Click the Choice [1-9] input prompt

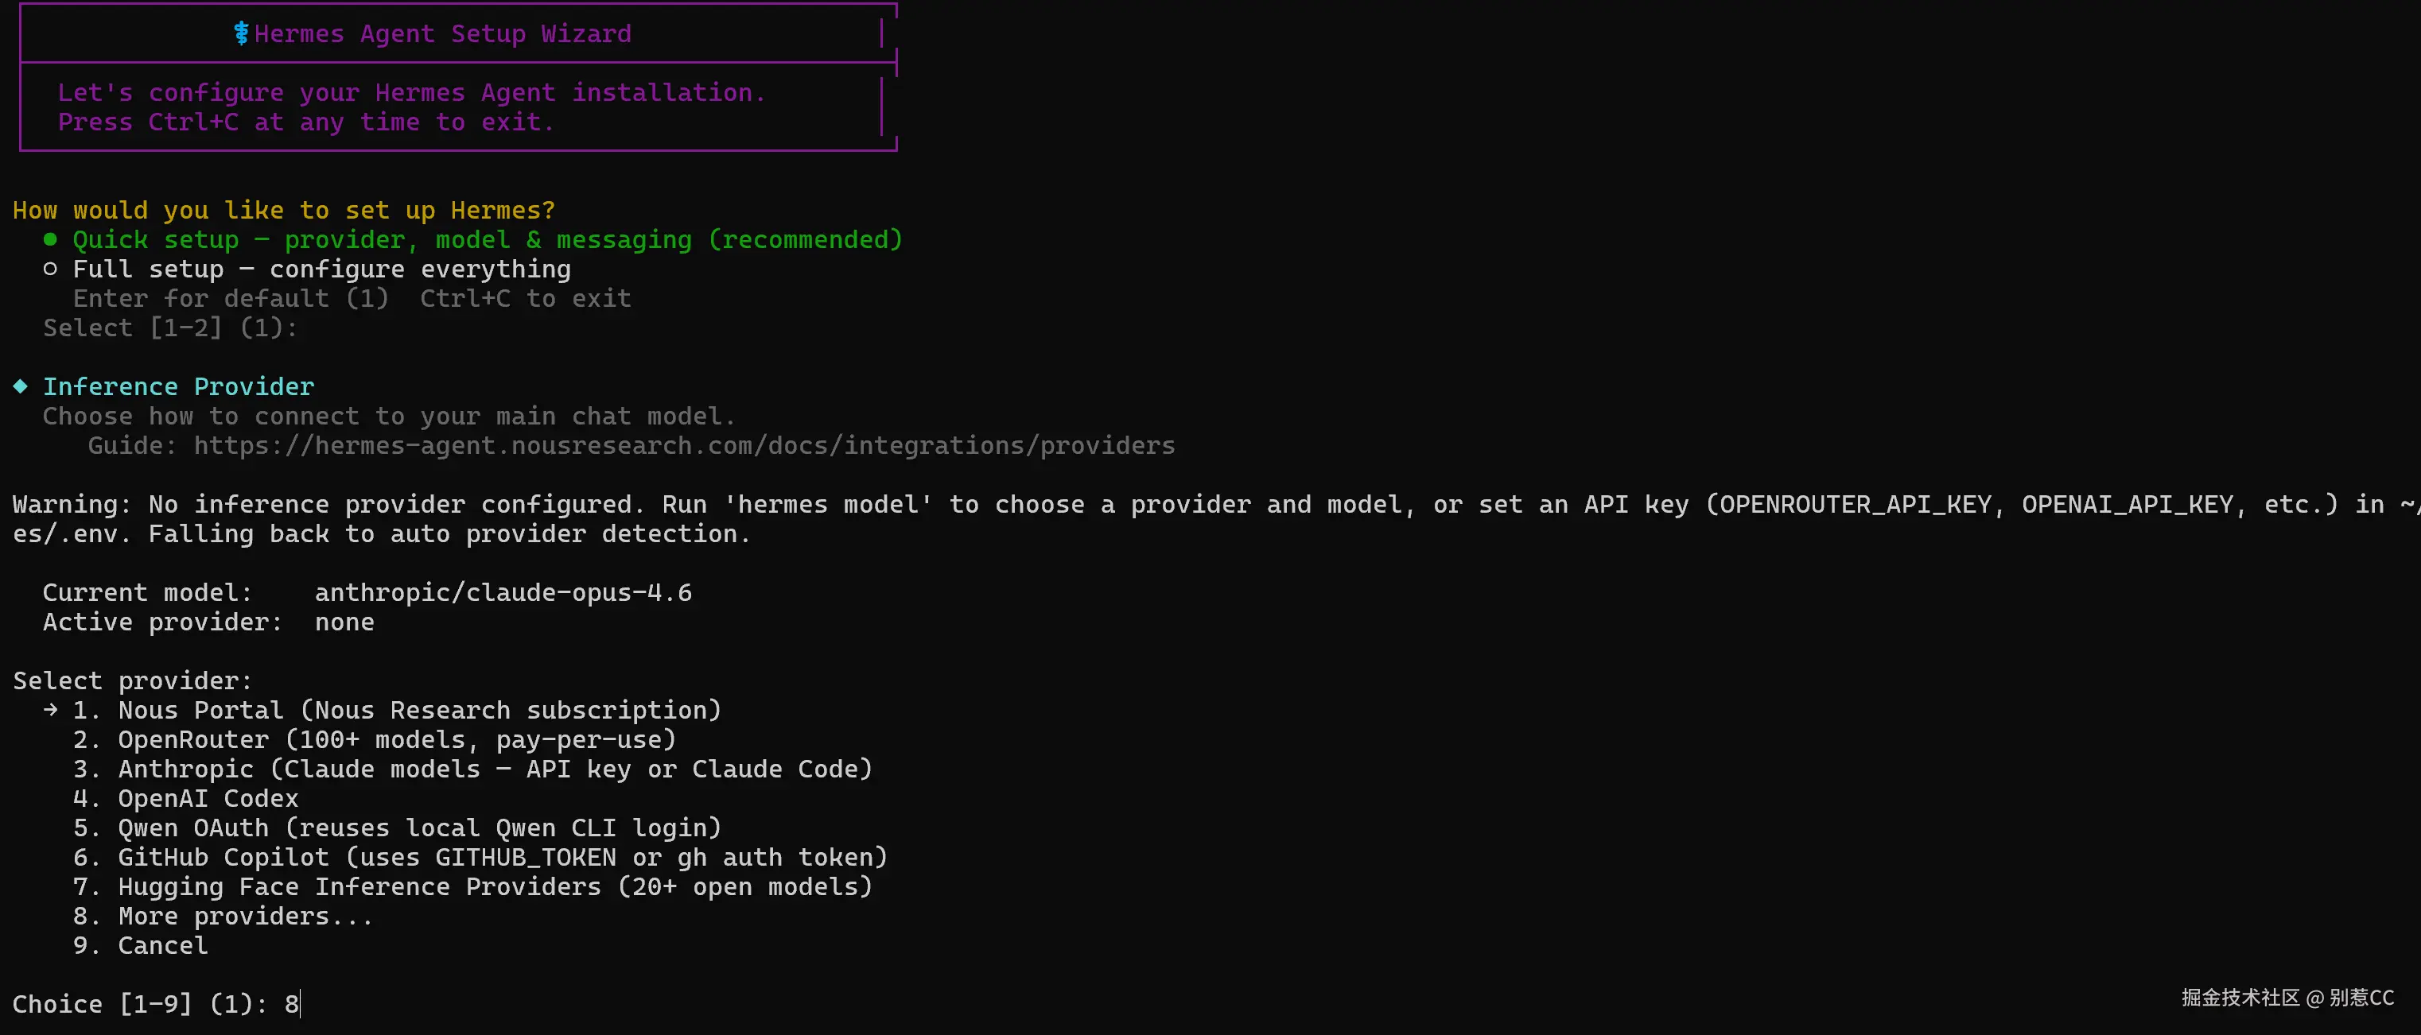pos(156,1004)
